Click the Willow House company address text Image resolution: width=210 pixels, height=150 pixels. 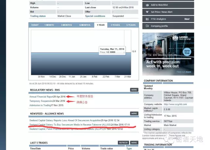(178, 97)
